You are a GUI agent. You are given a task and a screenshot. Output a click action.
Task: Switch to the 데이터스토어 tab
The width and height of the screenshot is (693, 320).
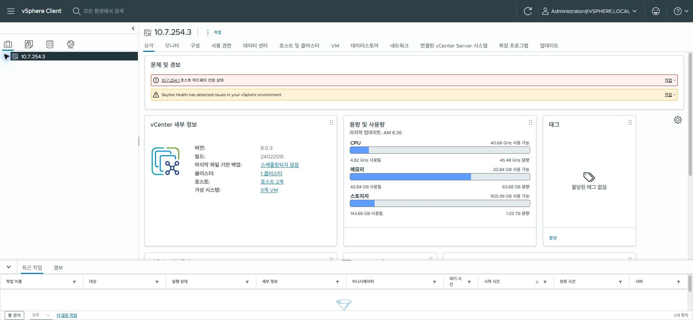coord(365,46)
